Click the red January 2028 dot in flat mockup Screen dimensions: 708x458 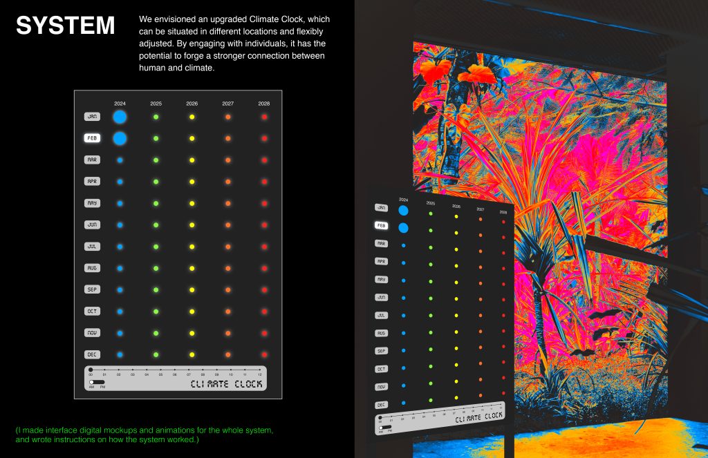264,117
